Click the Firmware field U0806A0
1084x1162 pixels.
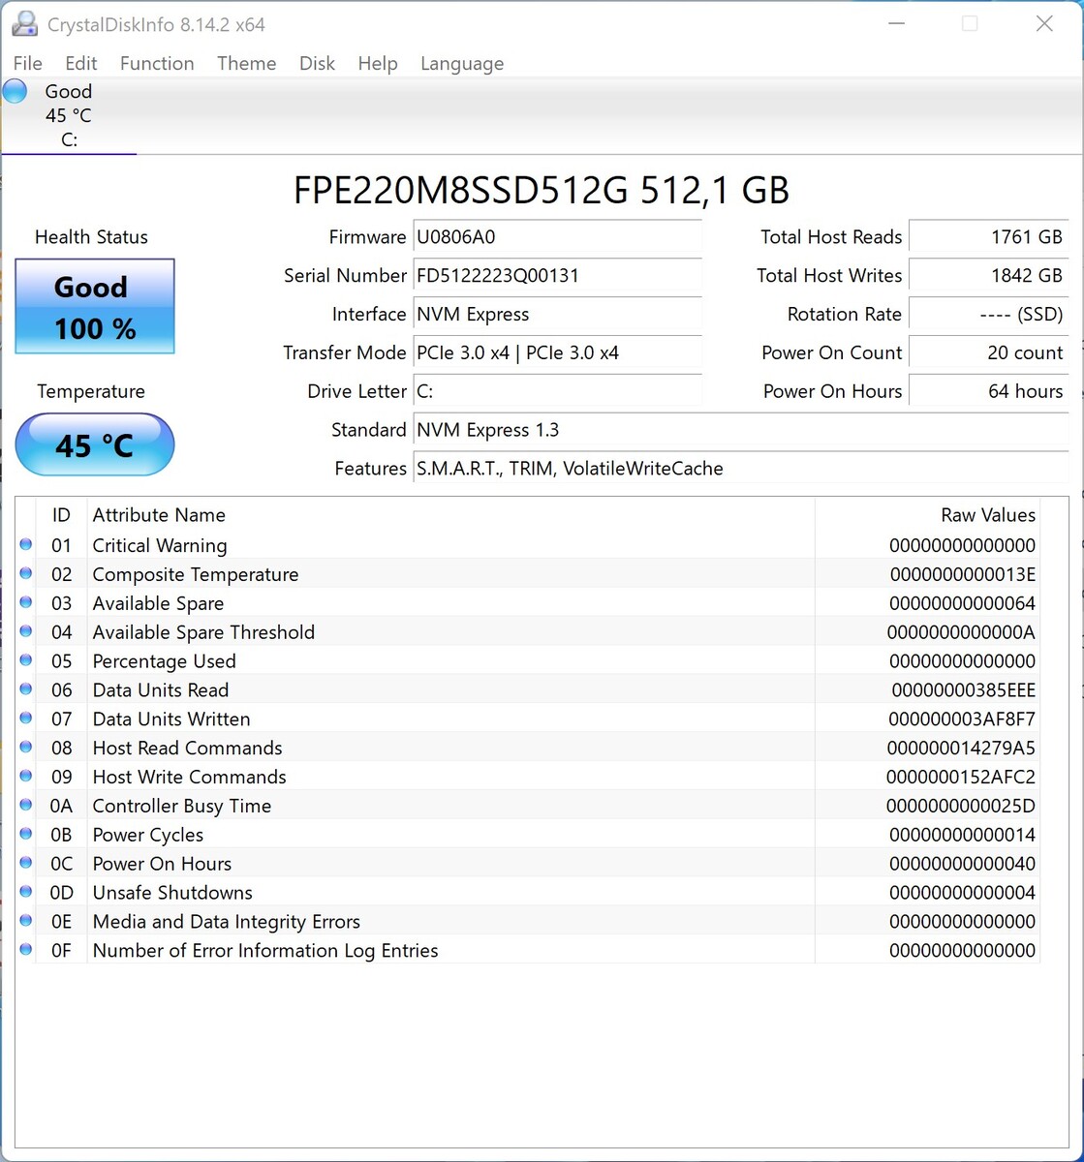[x=557, y=237]
